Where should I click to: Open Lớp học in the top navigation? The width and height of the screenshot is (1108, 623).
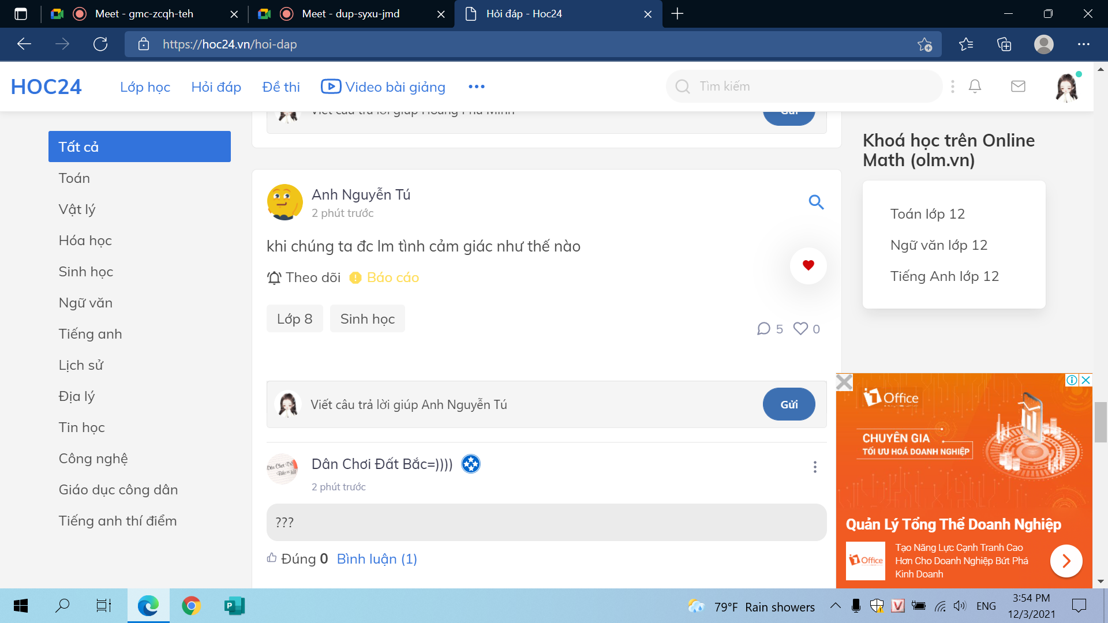(x=145, y=87)
